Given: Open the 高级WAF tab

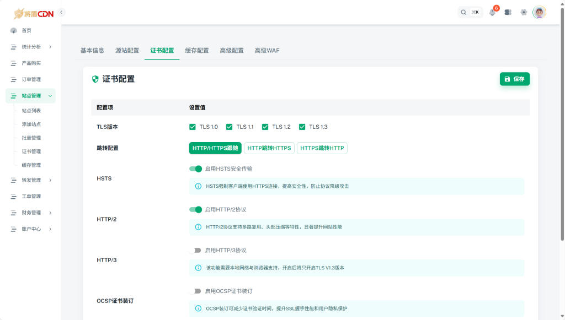Looking at the screenshot, I should pos(267,50).
